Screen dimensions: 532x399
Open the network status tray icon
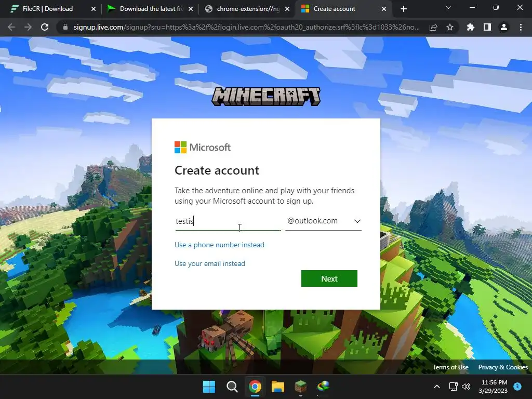click(453, 387)
